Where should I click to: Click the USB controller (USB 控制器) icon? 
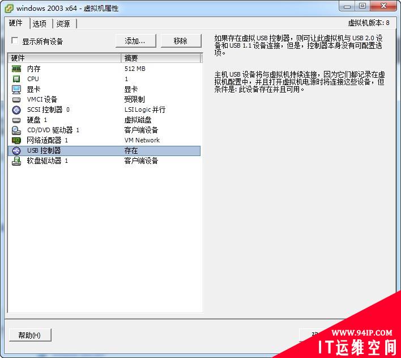pos(16,151)
